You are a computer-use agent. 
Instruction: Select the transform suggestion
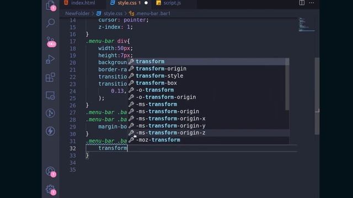(208, 62)
